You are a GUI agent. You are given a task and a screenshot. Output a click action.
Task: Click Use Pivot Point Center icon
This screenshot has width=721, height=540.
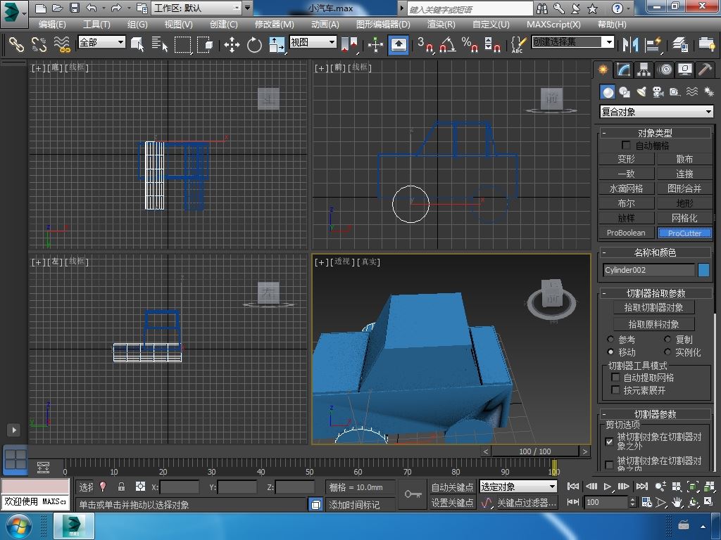349,44
